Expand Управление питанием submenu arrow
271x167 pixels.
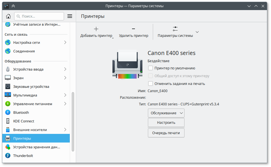tap(65, 104)
